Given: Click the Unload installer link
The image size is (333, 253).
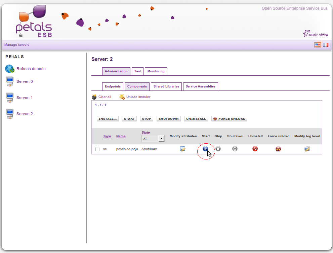Looking at the screenshot, I should 138,97.
